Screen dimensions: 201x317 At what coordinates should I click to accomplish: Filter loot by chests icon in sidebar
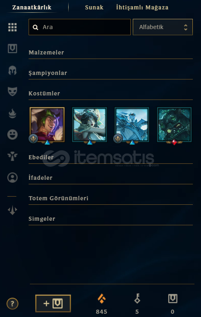click(x=12, y=48)
